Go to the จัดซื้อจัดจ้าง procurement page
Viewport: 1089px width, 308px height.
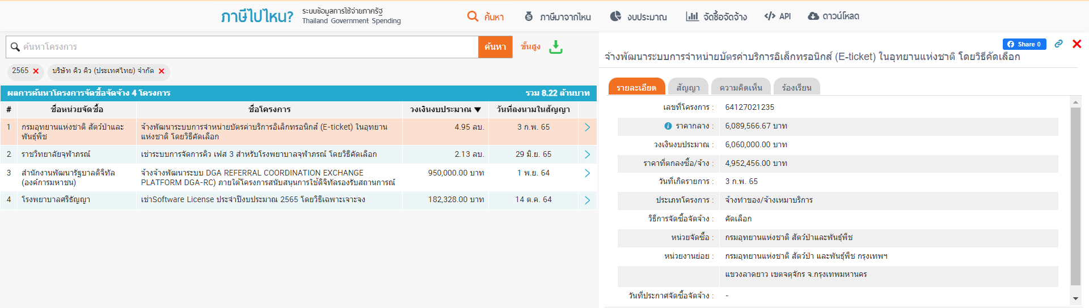(x=716, y=16)
